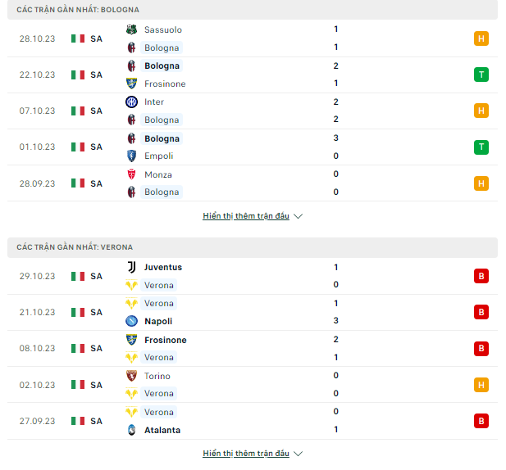Click the Atalanta club logo
506x470 pixels.
(131, 430)
